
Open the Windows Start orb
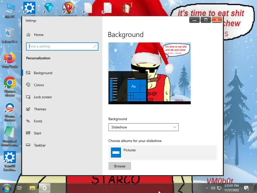pos(7,188)
